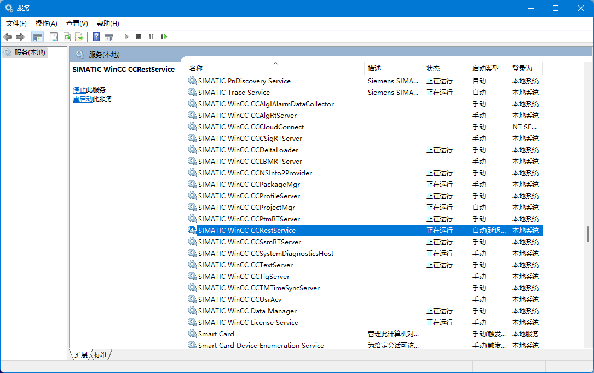Screen dimensions: 594x373
Task: Select the SIMATIC WinCC CCSsmRTServer service name
Action: (250, 242)
